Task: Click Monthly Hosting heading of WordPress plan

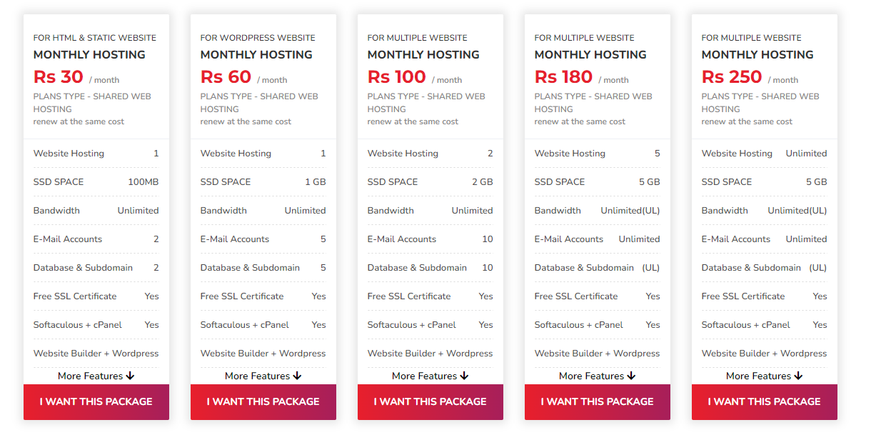Action: [x=256, y=55]
